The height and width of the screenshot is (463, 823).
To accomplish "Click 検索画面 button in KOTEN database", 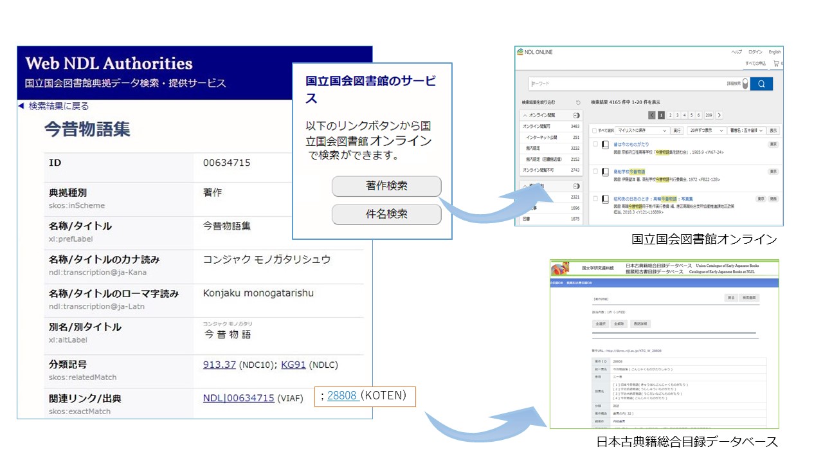I will click(x=750, y=298).
